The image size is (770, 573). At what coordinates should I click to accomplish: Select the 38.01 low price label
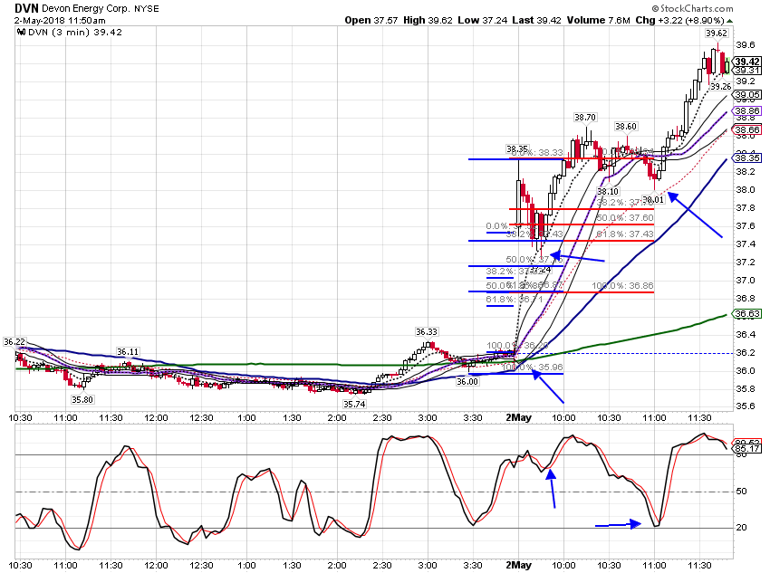[x=652, y=199]
